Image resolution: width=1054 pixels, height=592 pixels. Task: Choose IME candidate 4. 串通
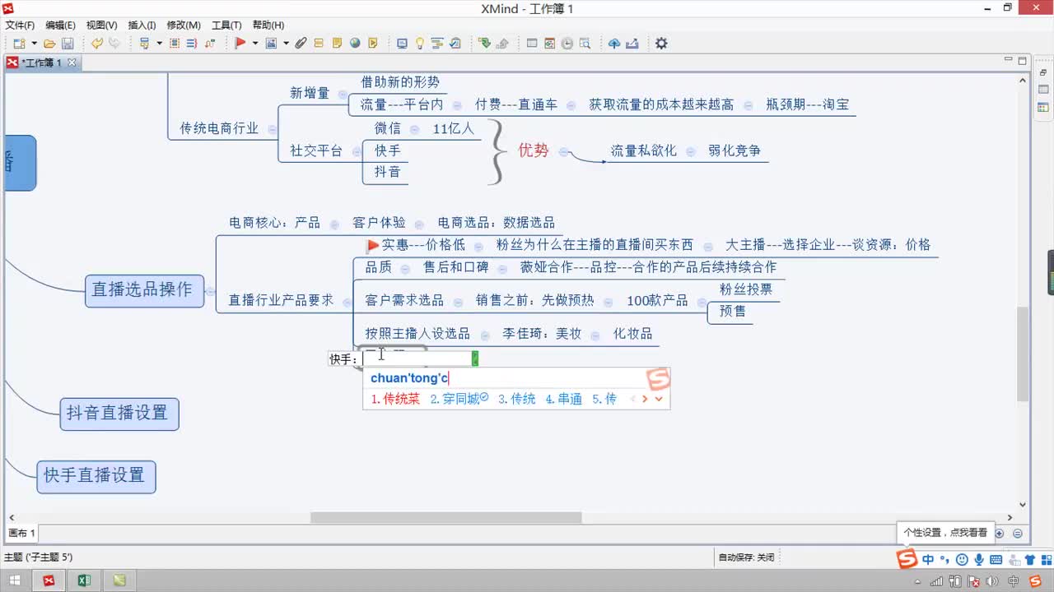[x=564, y=399]
